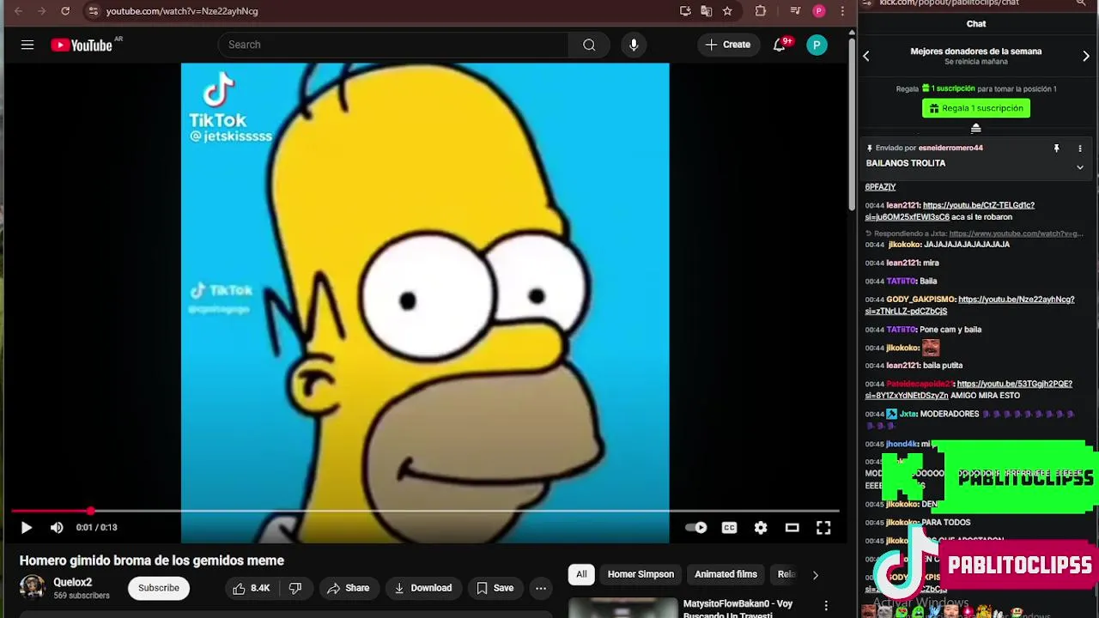Image resolution: width=1099 pixels, height=618 pixels.
Task: Open the Quelox2 channel name link
Action: tap(72, 582)
